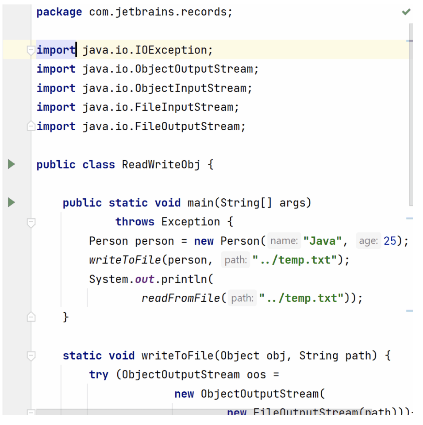The width and height of the screenshot is (423, 425).
Task: Collapse the imports block at IOException line
Action: coord(31,50)
